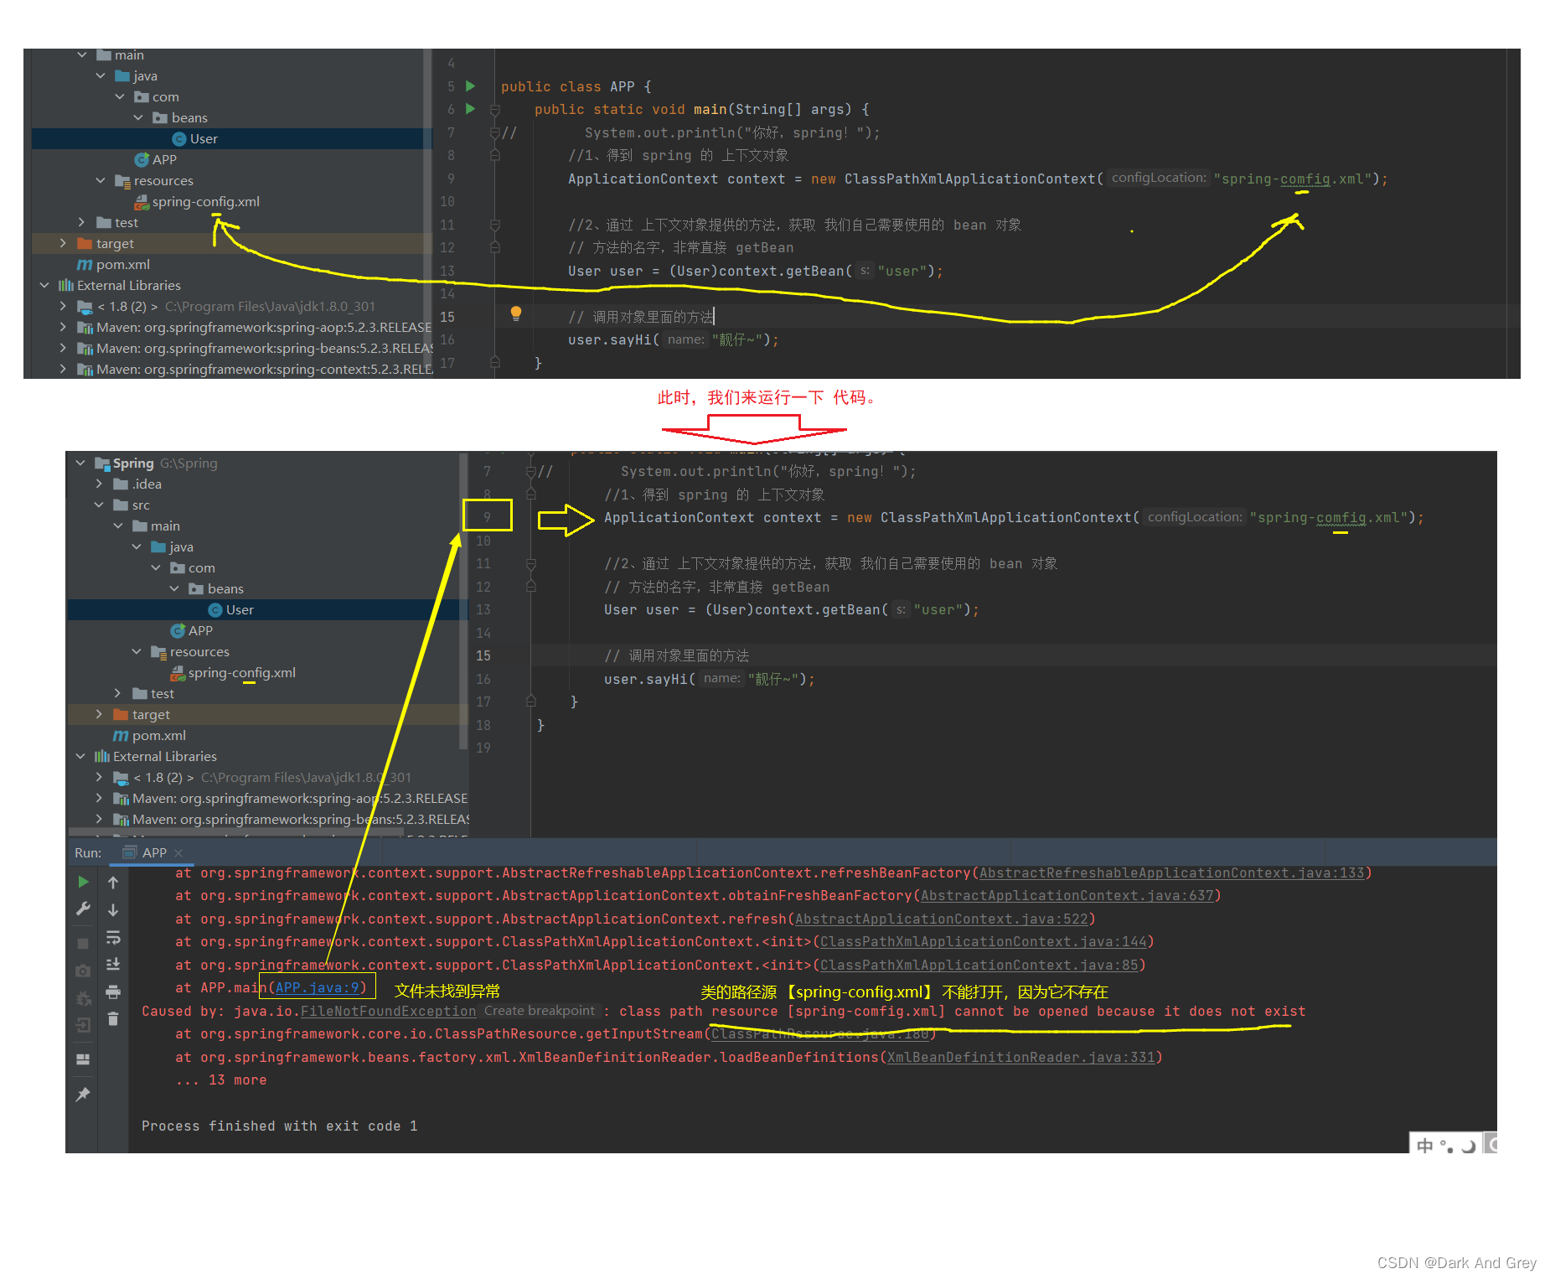Click the "user" string on line 13, top editor
The height and width of the screenshot is (1279, 1550).
(902, 271)
